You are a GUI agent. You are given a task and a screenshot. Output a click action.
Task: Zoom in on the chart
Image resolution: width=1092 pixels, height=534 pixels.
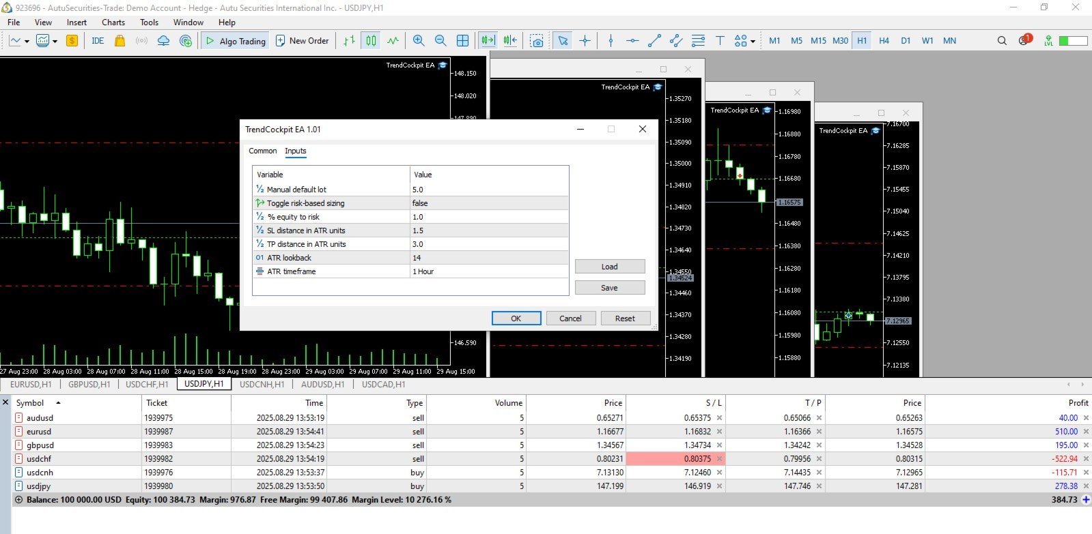(419, 41)
